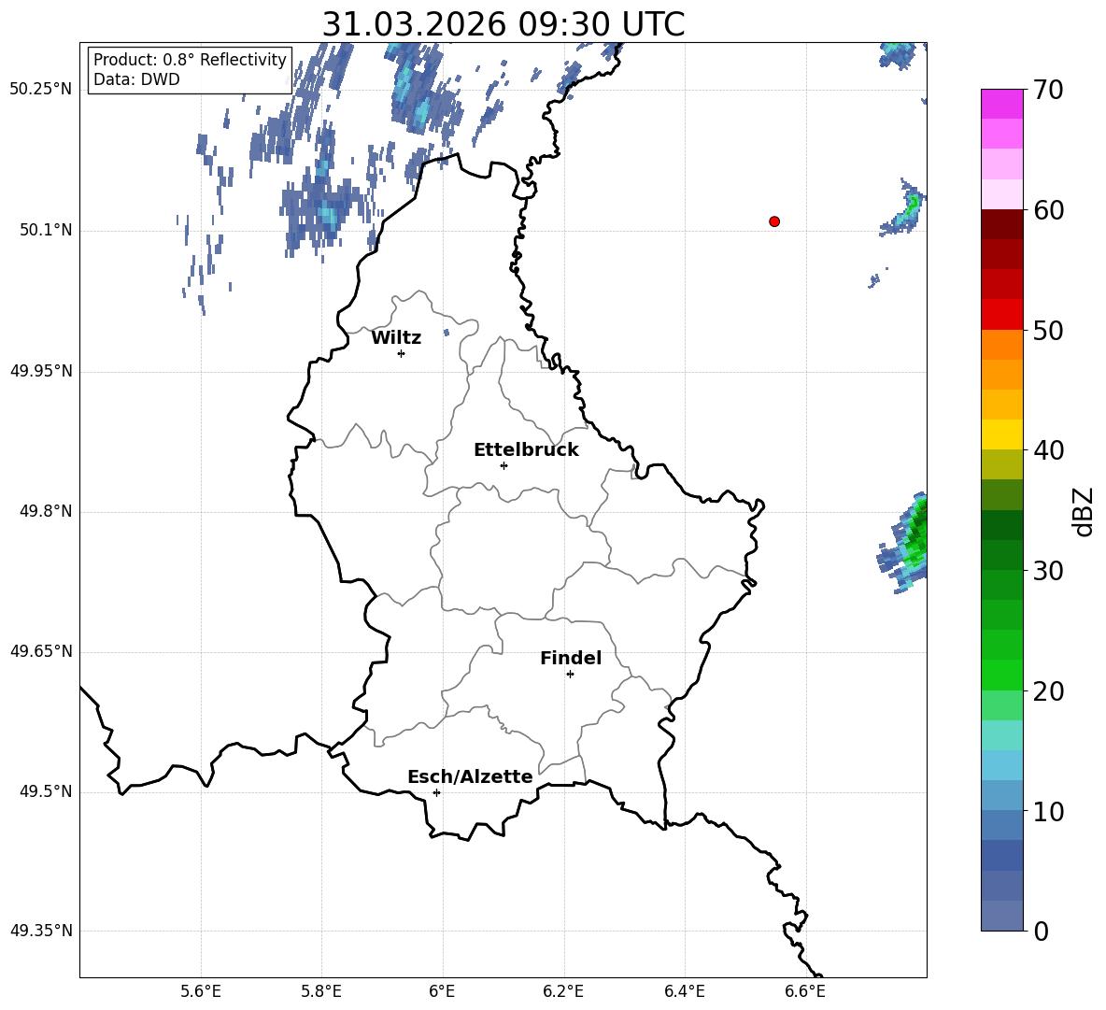
Task: Click the 5.6°E longitude label
Action: (x=201, y=991)
